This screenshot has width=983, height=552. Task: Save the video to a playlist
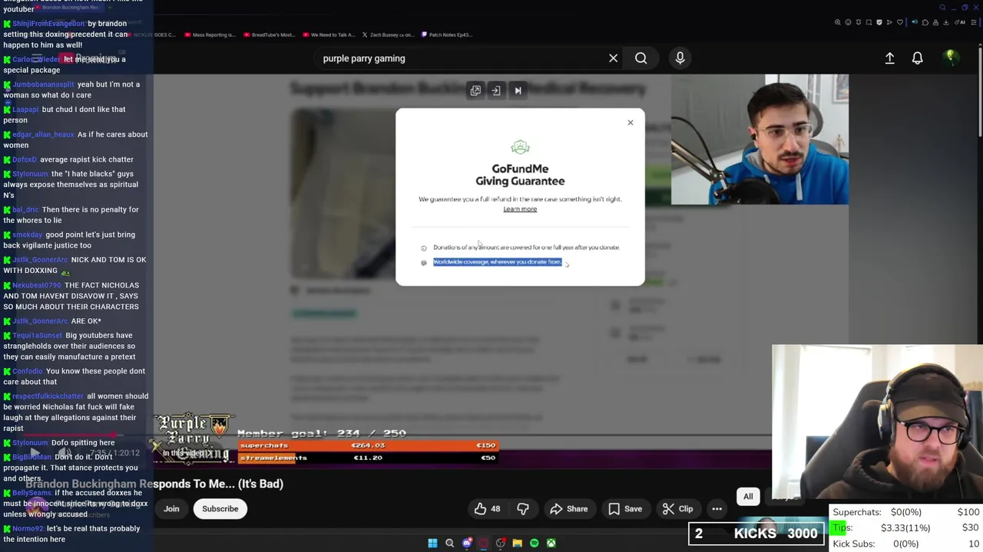[625, 509]
